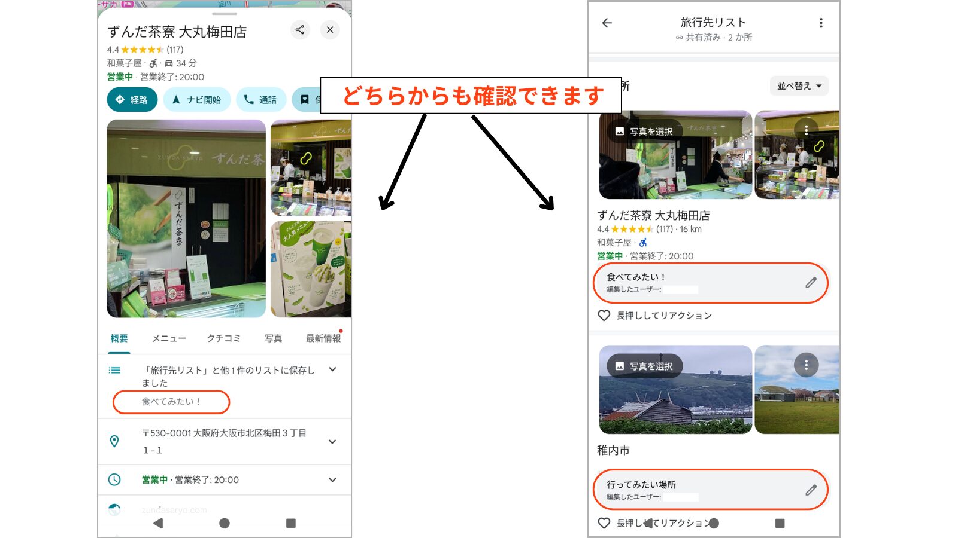Tap the location pin icon beside address

(114, 441)
